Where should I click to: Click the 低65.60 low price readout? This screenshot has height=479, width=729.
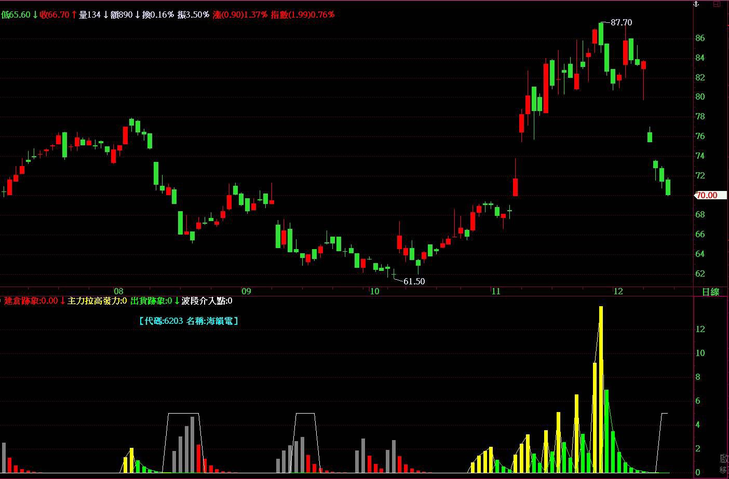tap(16, 15)
